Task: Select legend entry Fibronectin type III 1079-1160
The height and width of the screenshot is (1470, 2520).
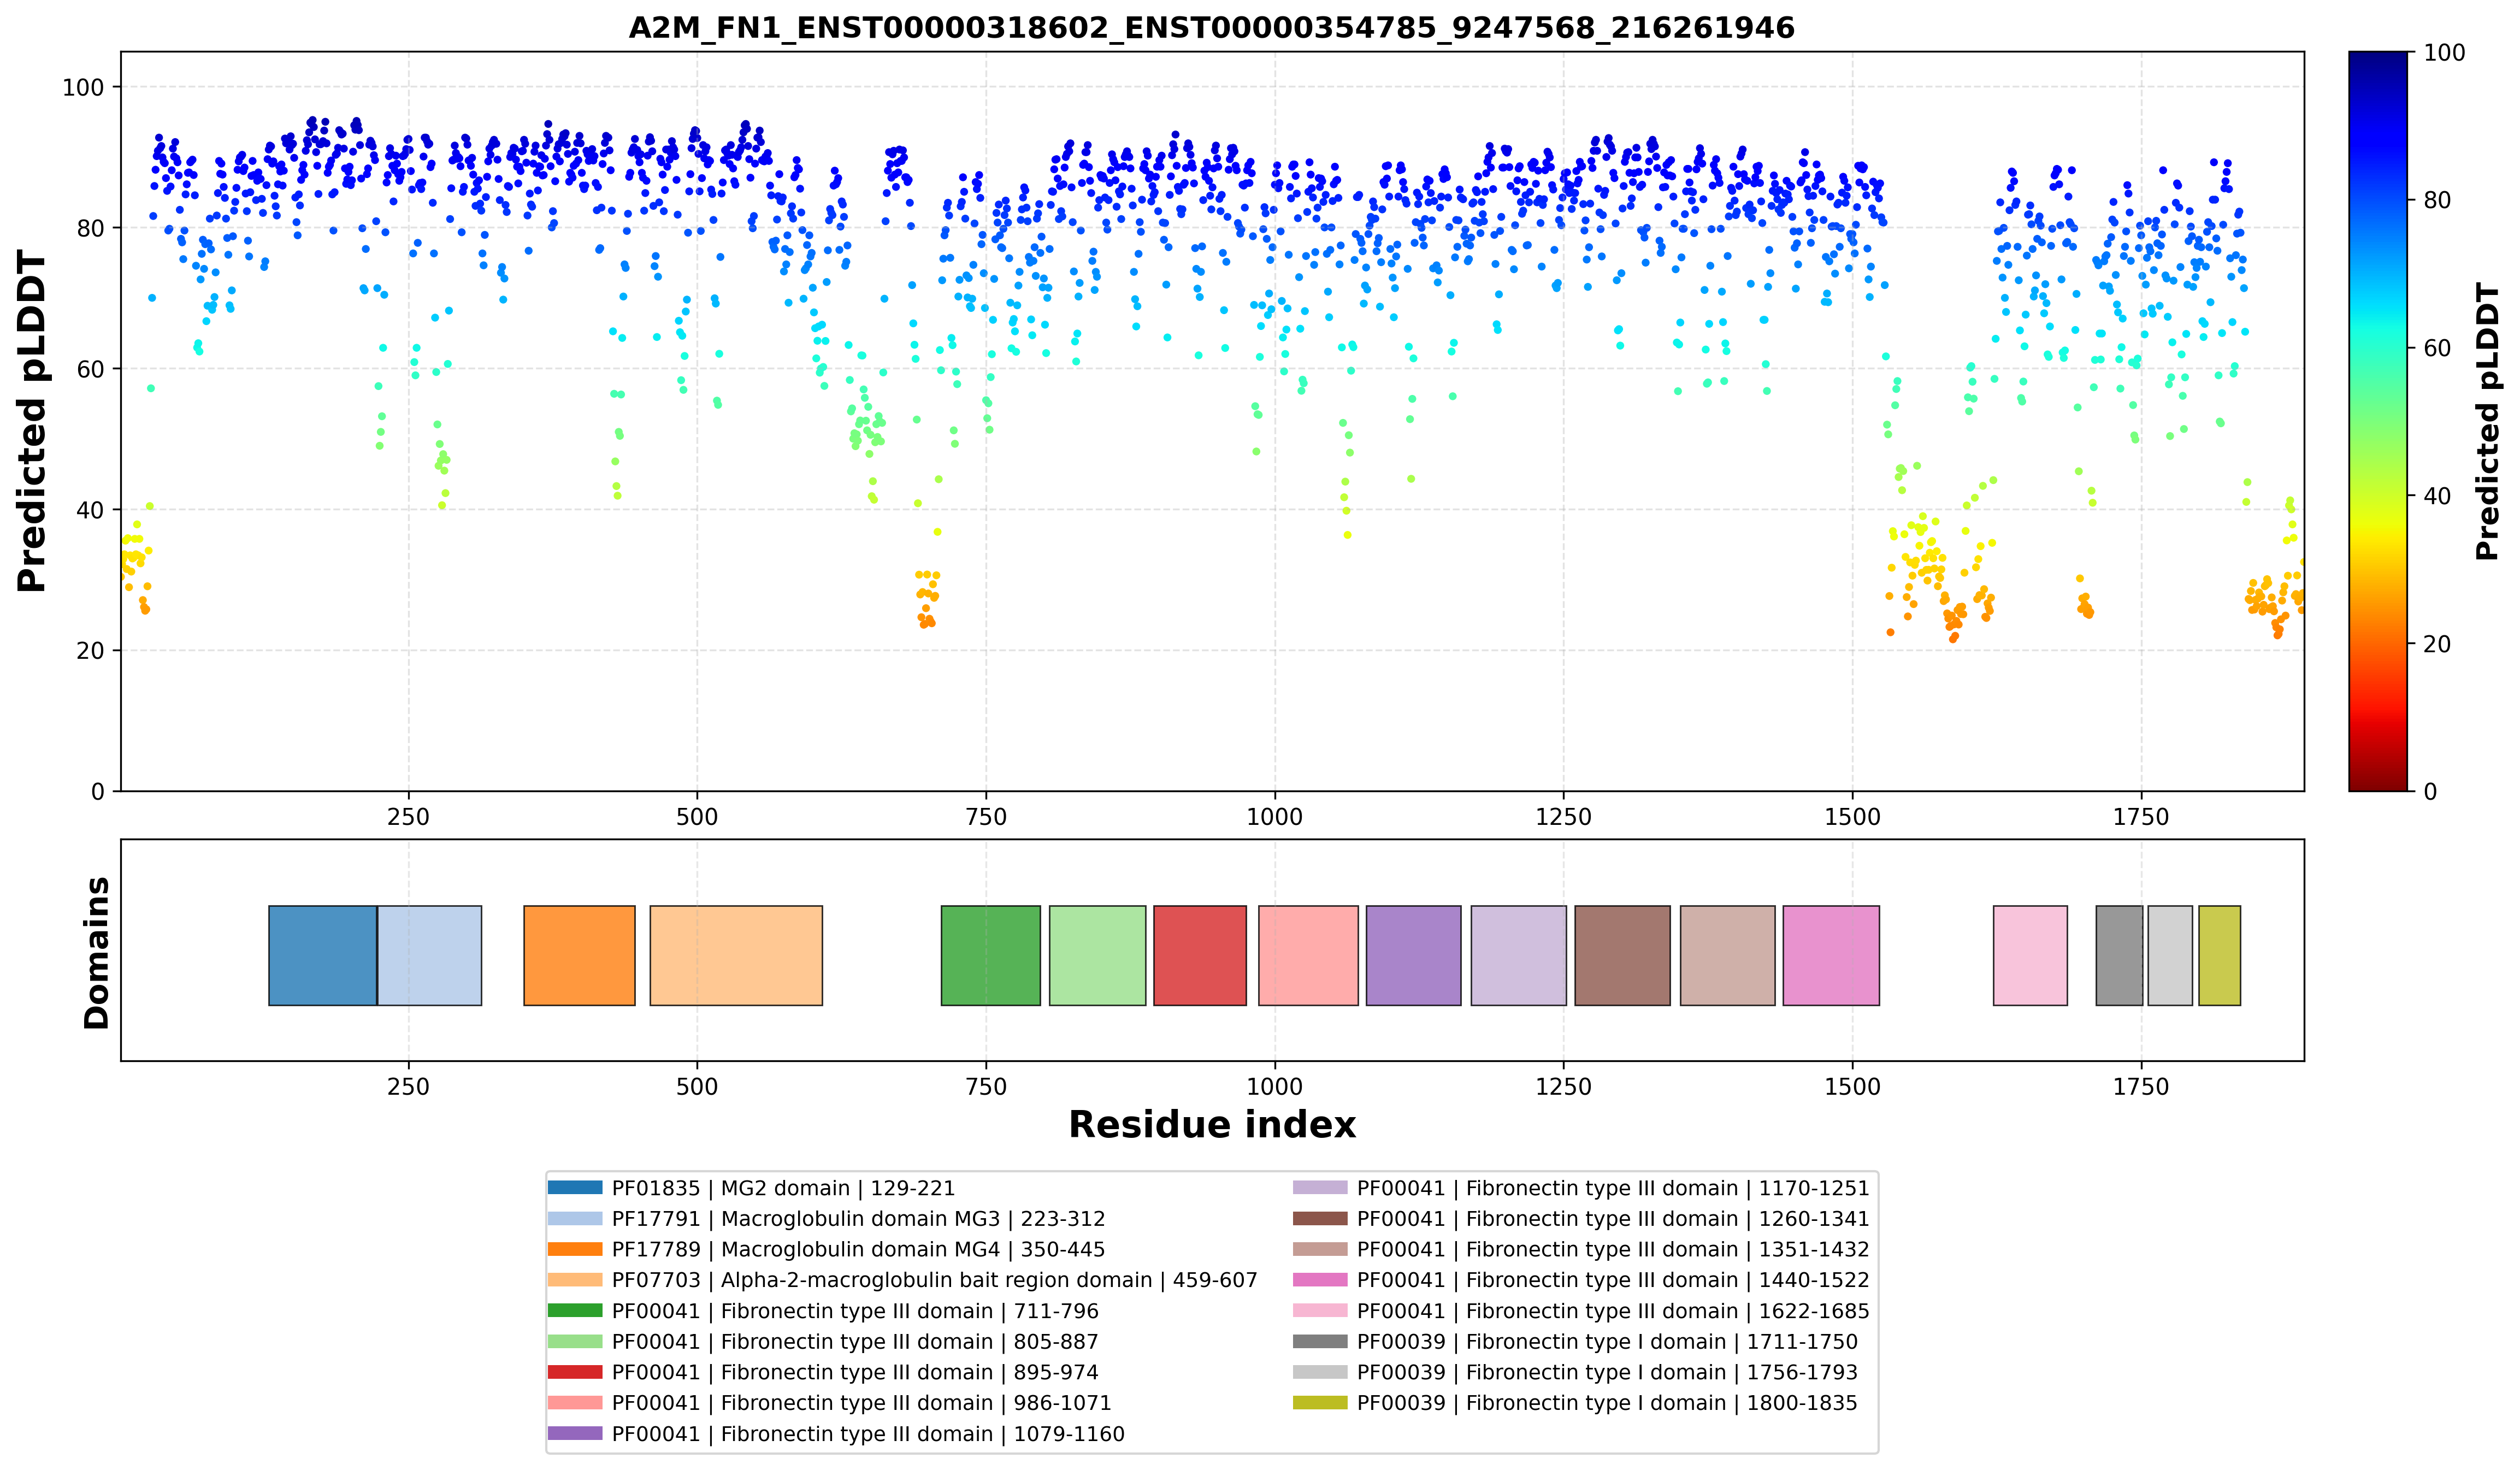Action: pos(836,1434)
